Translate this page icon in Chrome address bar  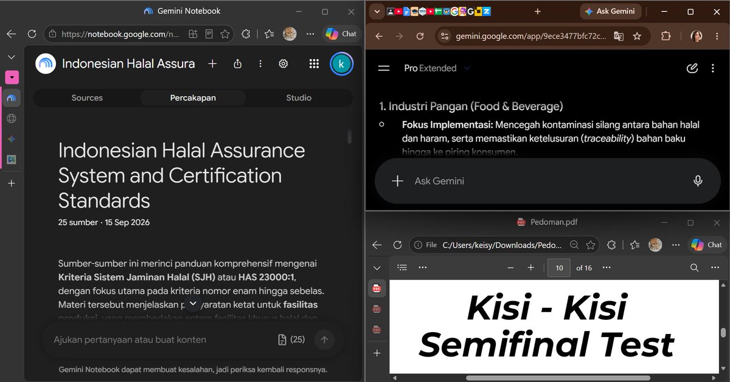618,36
